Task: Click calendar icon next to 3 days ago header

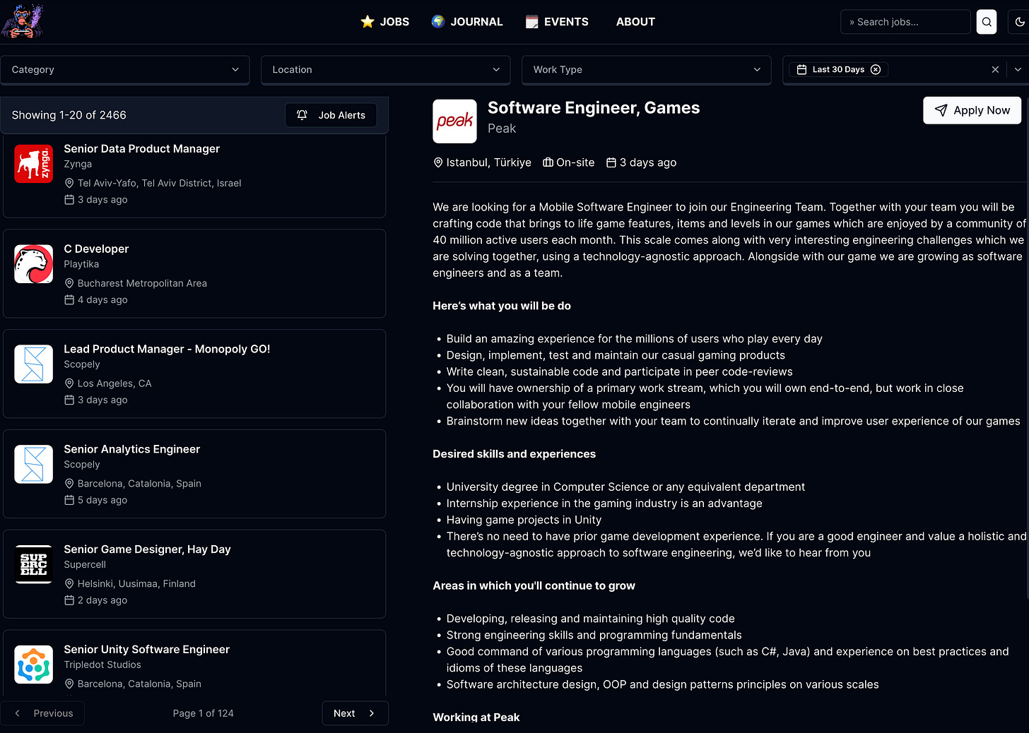Action: 611,162
